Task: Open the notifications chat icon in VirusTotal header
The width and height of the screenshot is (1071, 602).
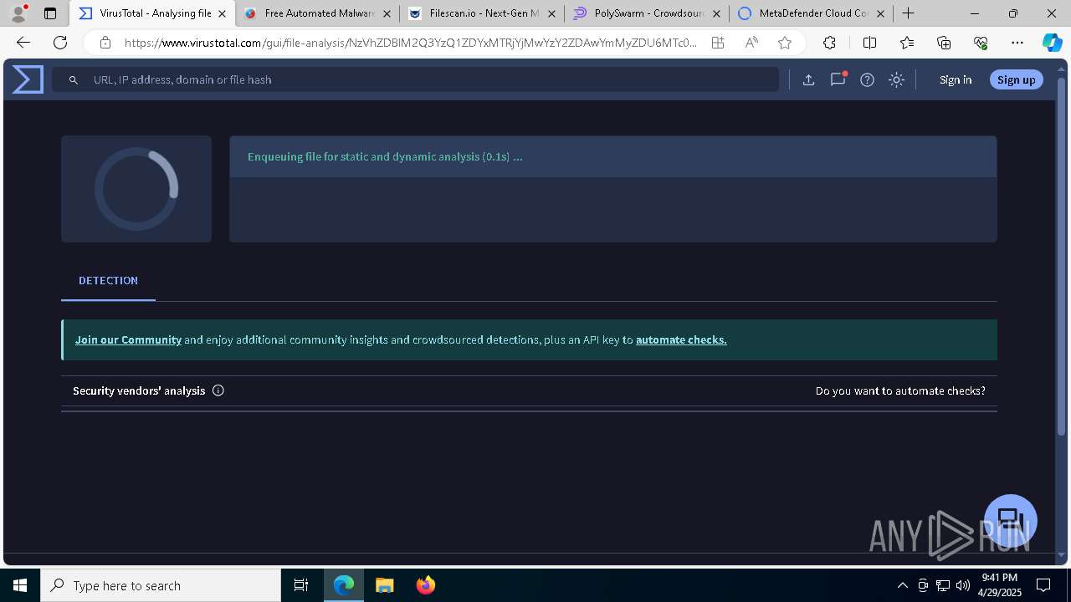Action: click(838, 79)
